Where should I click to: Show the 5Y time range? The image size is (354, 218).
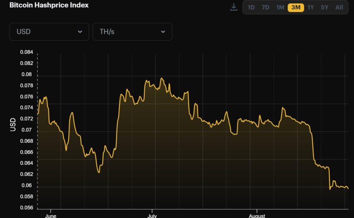tap(325, 7)
